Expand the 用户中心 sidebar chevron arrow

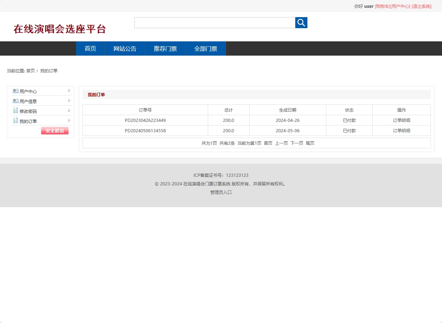point(69,91)
